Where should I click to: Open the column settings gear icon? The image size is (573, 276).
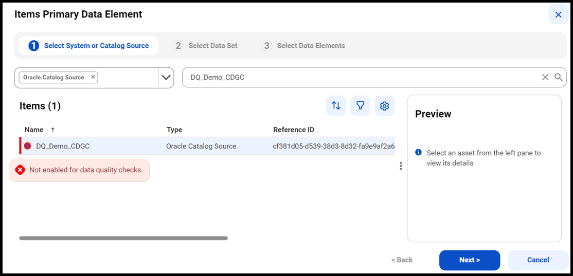[x=384, y=106]
